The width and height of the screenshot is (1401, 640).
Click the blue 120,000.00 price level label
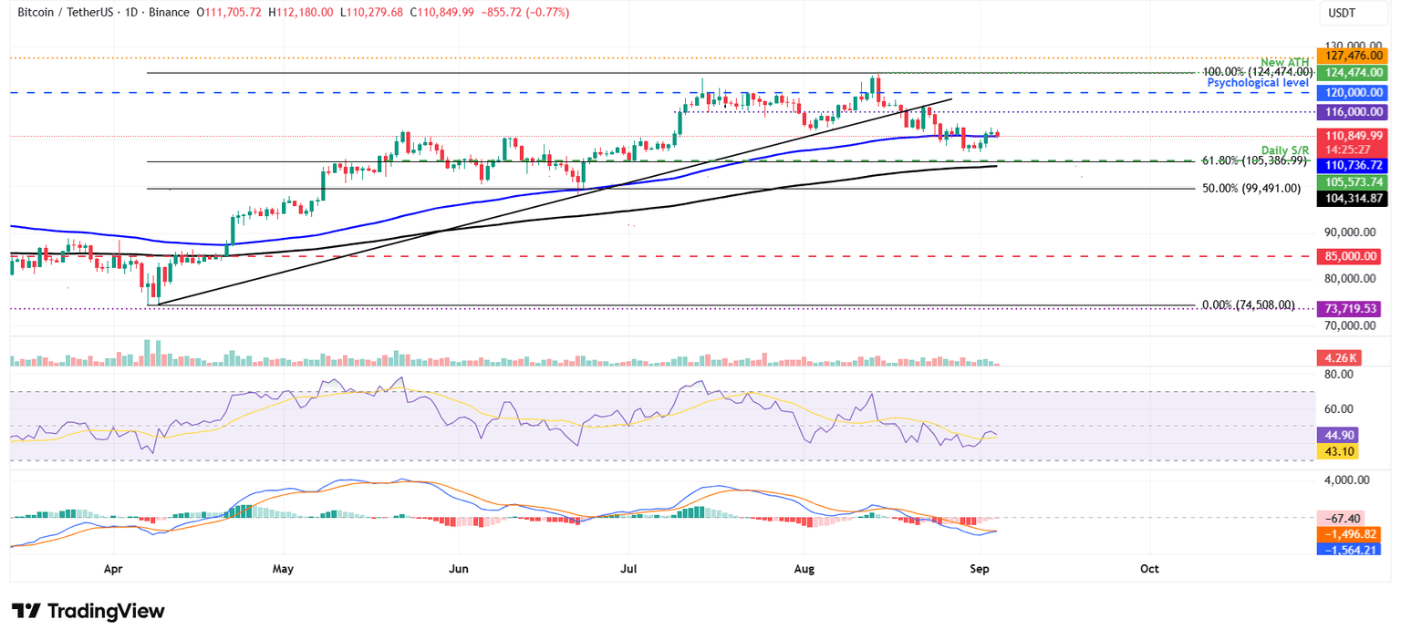pyautogui.click(x=1353, y=92)
